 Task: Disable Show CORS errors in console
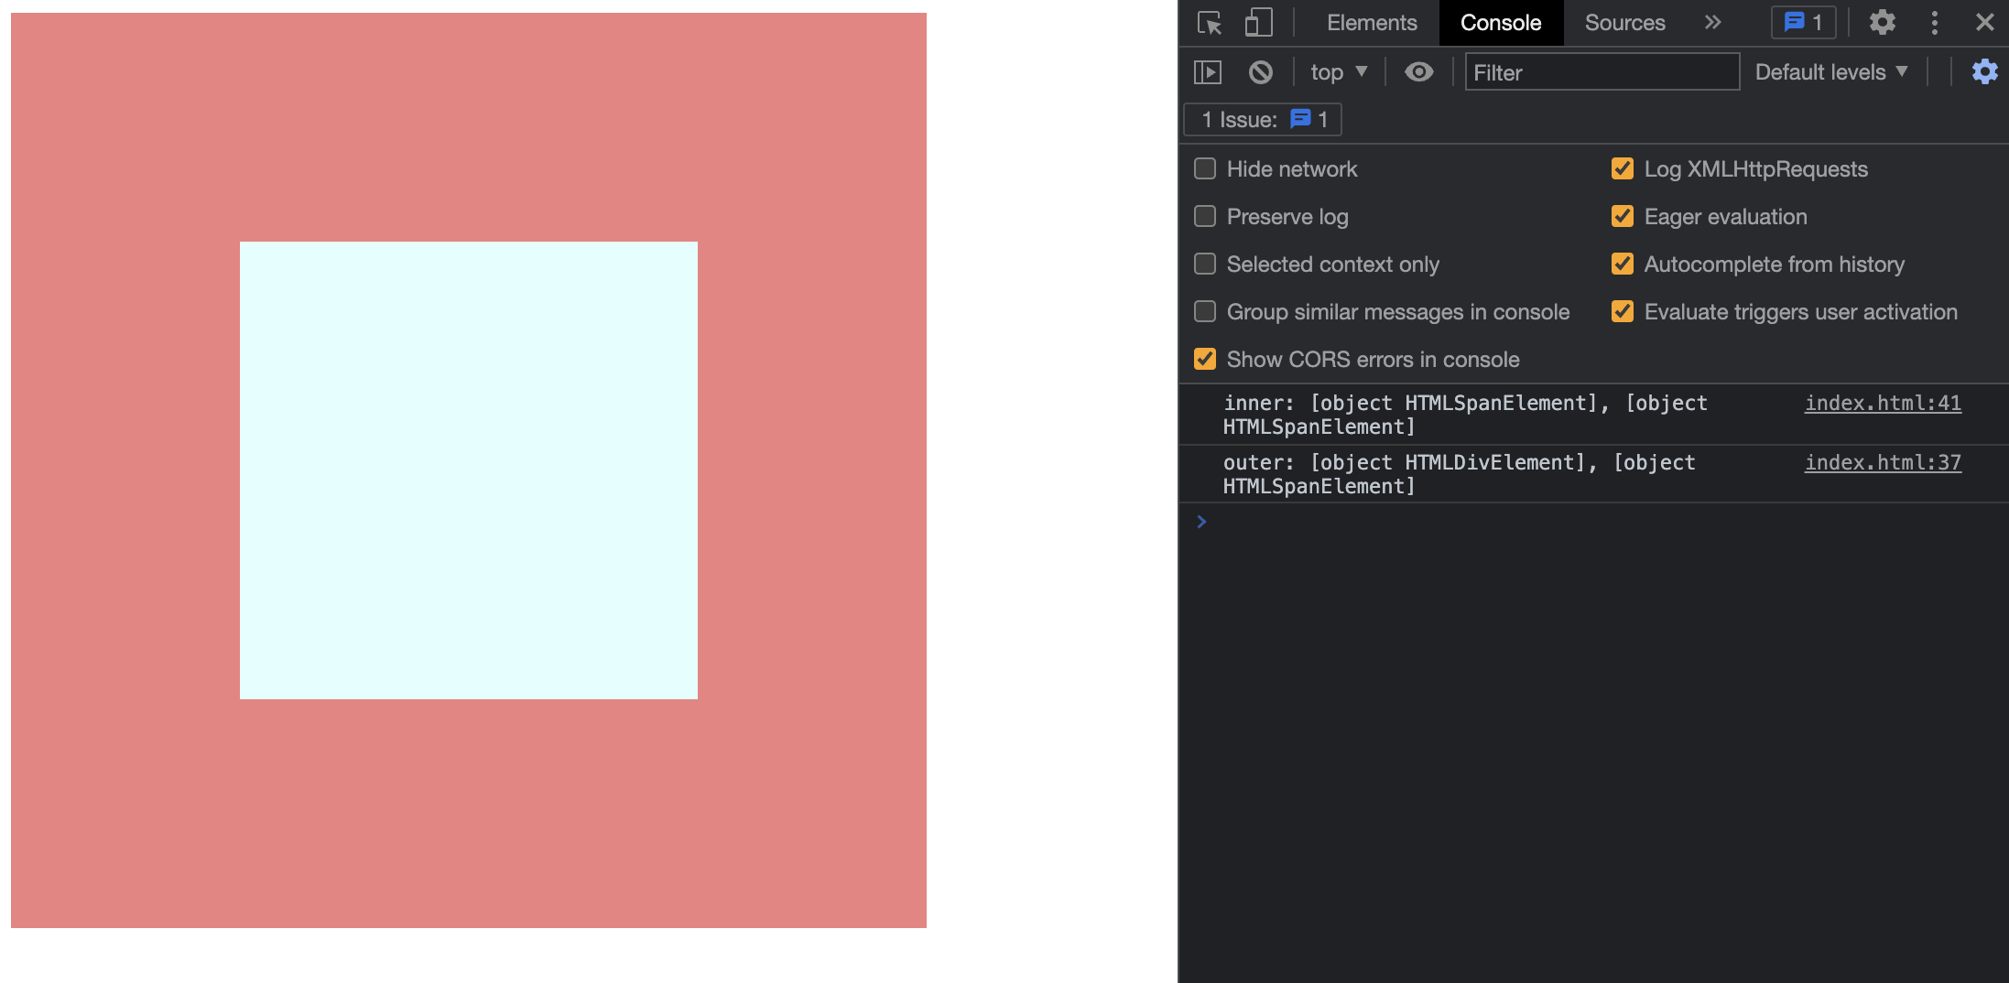tap(1204, 359)
